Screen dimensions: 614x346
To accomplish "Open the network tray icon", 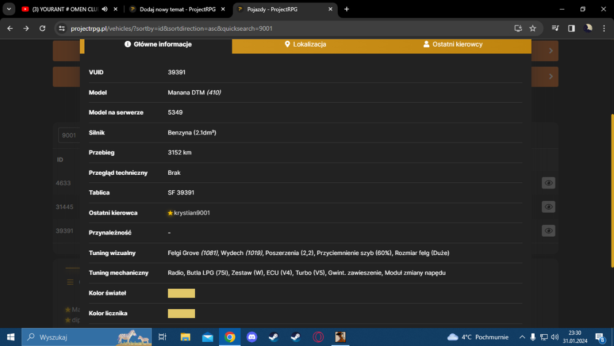I will (543, 337).
